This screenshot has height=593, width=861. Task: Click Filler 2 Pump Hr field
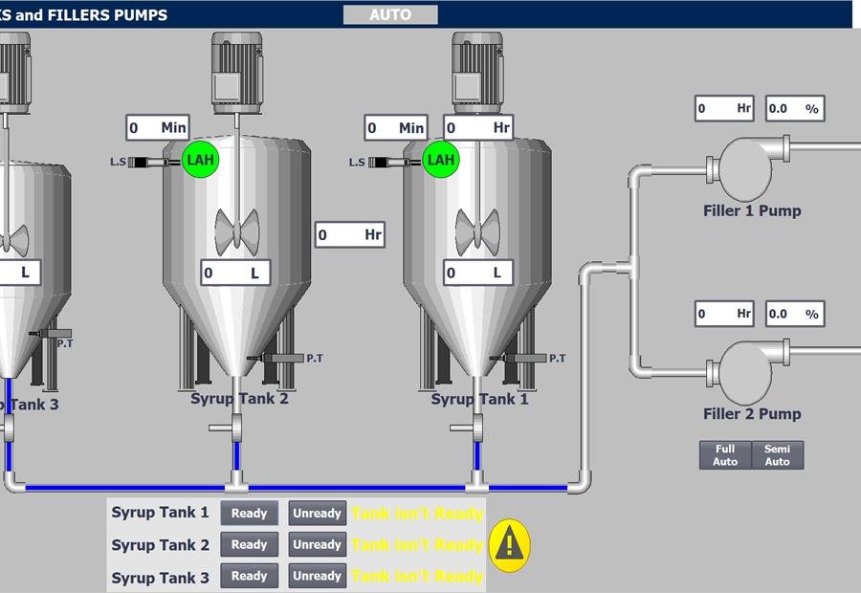(x=724, y=314)
